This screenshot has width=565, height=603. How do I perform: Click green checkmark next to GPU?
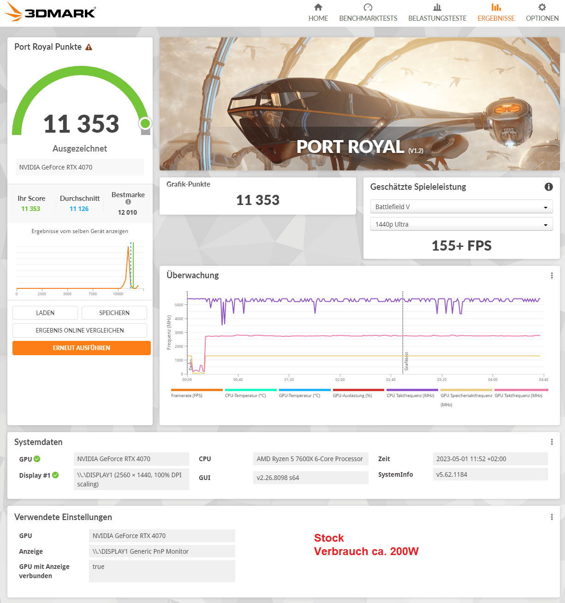[37, 459]
